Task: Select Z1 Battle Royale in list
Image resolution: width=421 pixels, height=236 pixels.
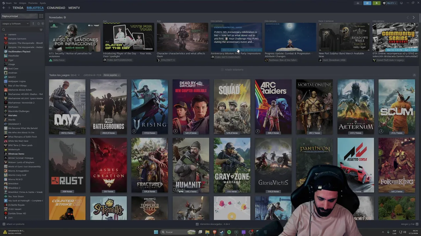Action: 16,205
